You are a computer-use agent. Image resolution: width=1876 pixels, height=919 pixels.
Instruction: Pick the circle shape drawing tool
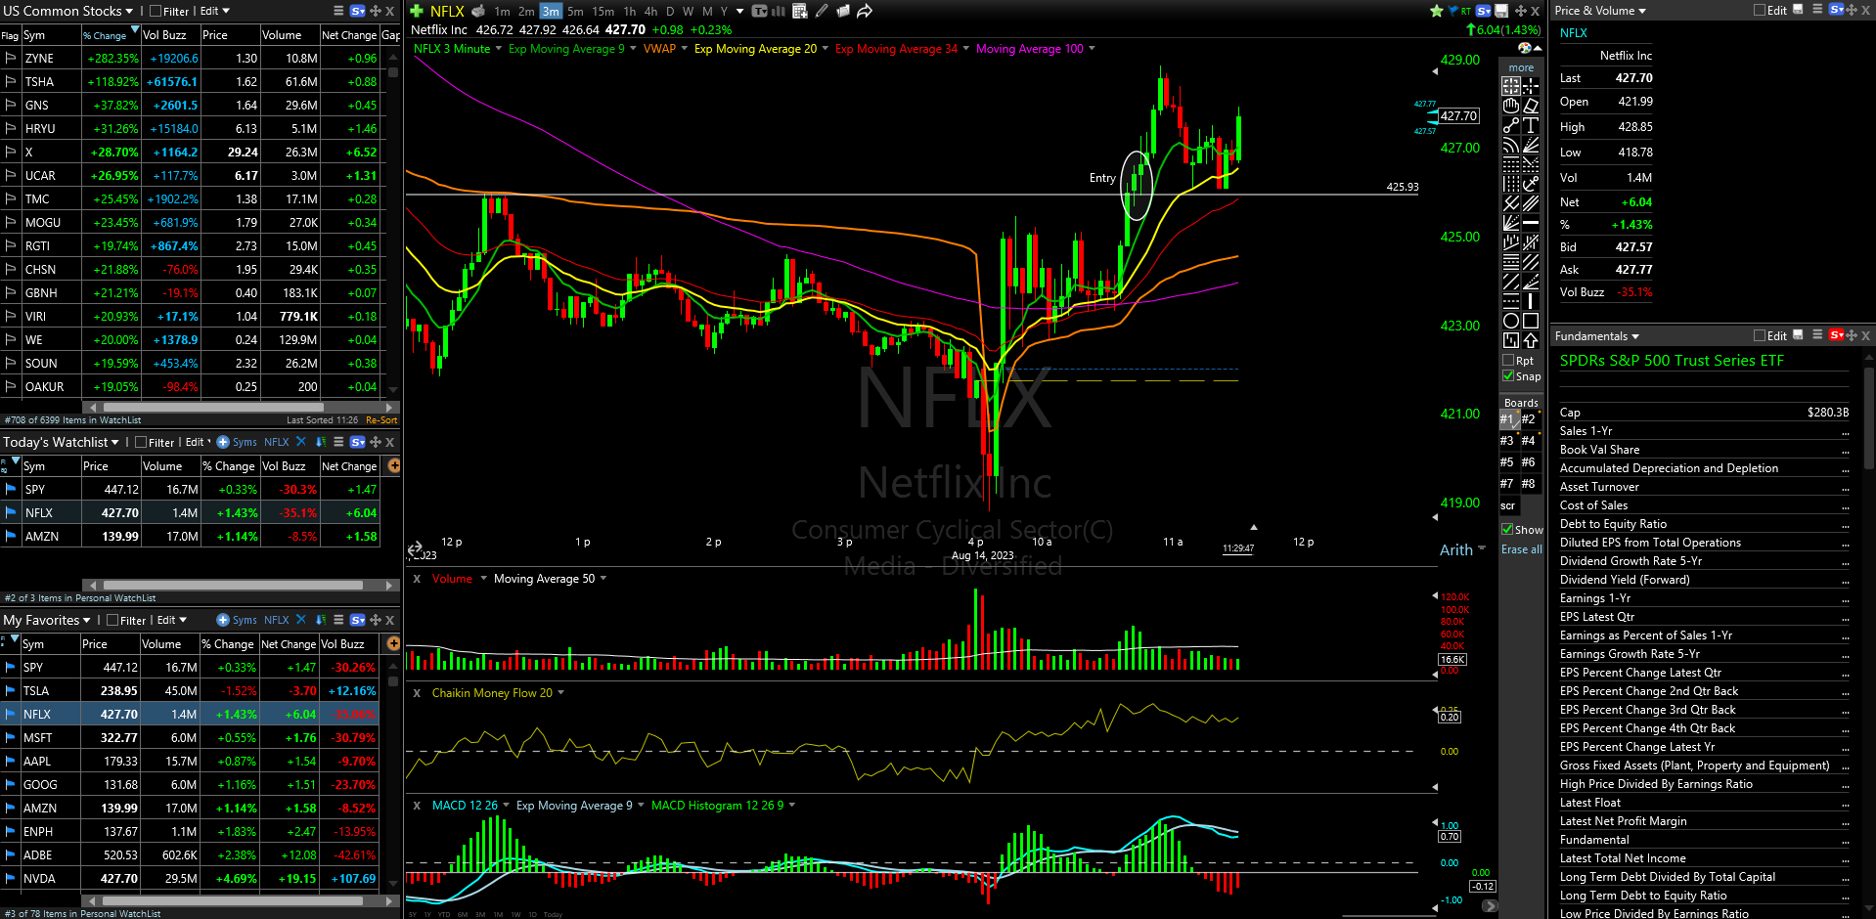(x=1511, y=321)
